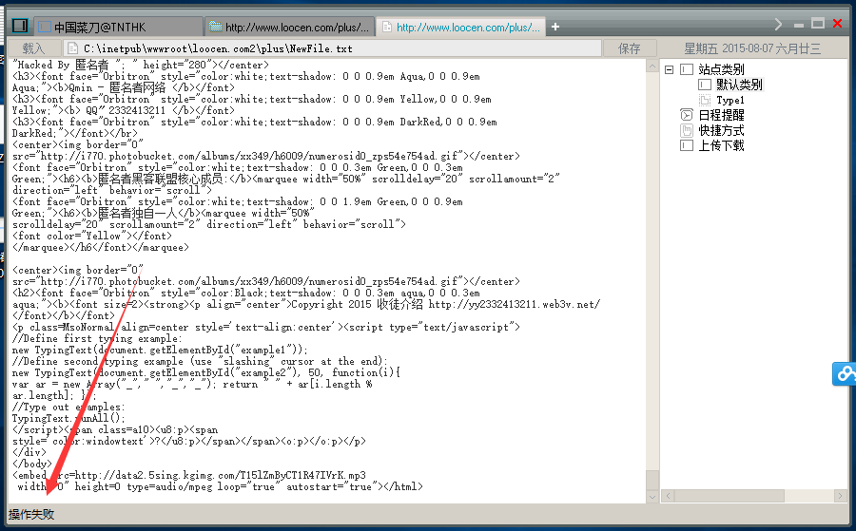This screenshot has width=856, height=531.
Task: Click the date text 星期五 2015-08-07
Action: click(x=730, y=48)
